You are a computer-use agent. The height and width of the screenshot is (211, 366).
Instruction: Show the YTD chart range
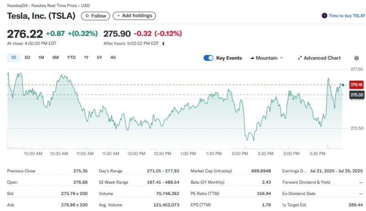(x=71, y=58)
